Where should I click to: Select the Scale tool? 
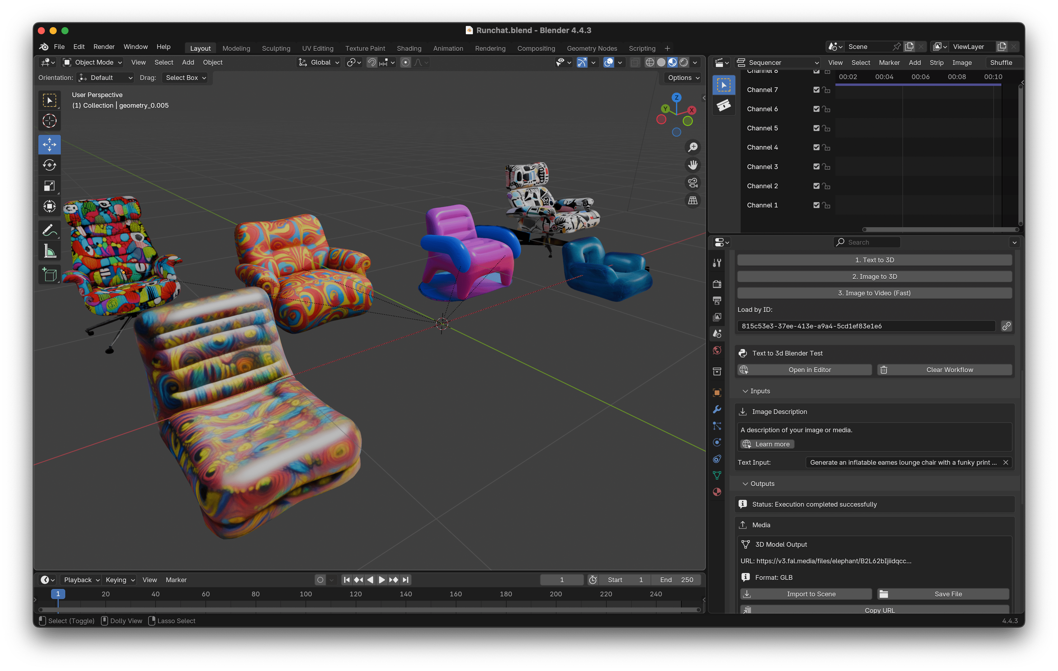pos(49,186)
